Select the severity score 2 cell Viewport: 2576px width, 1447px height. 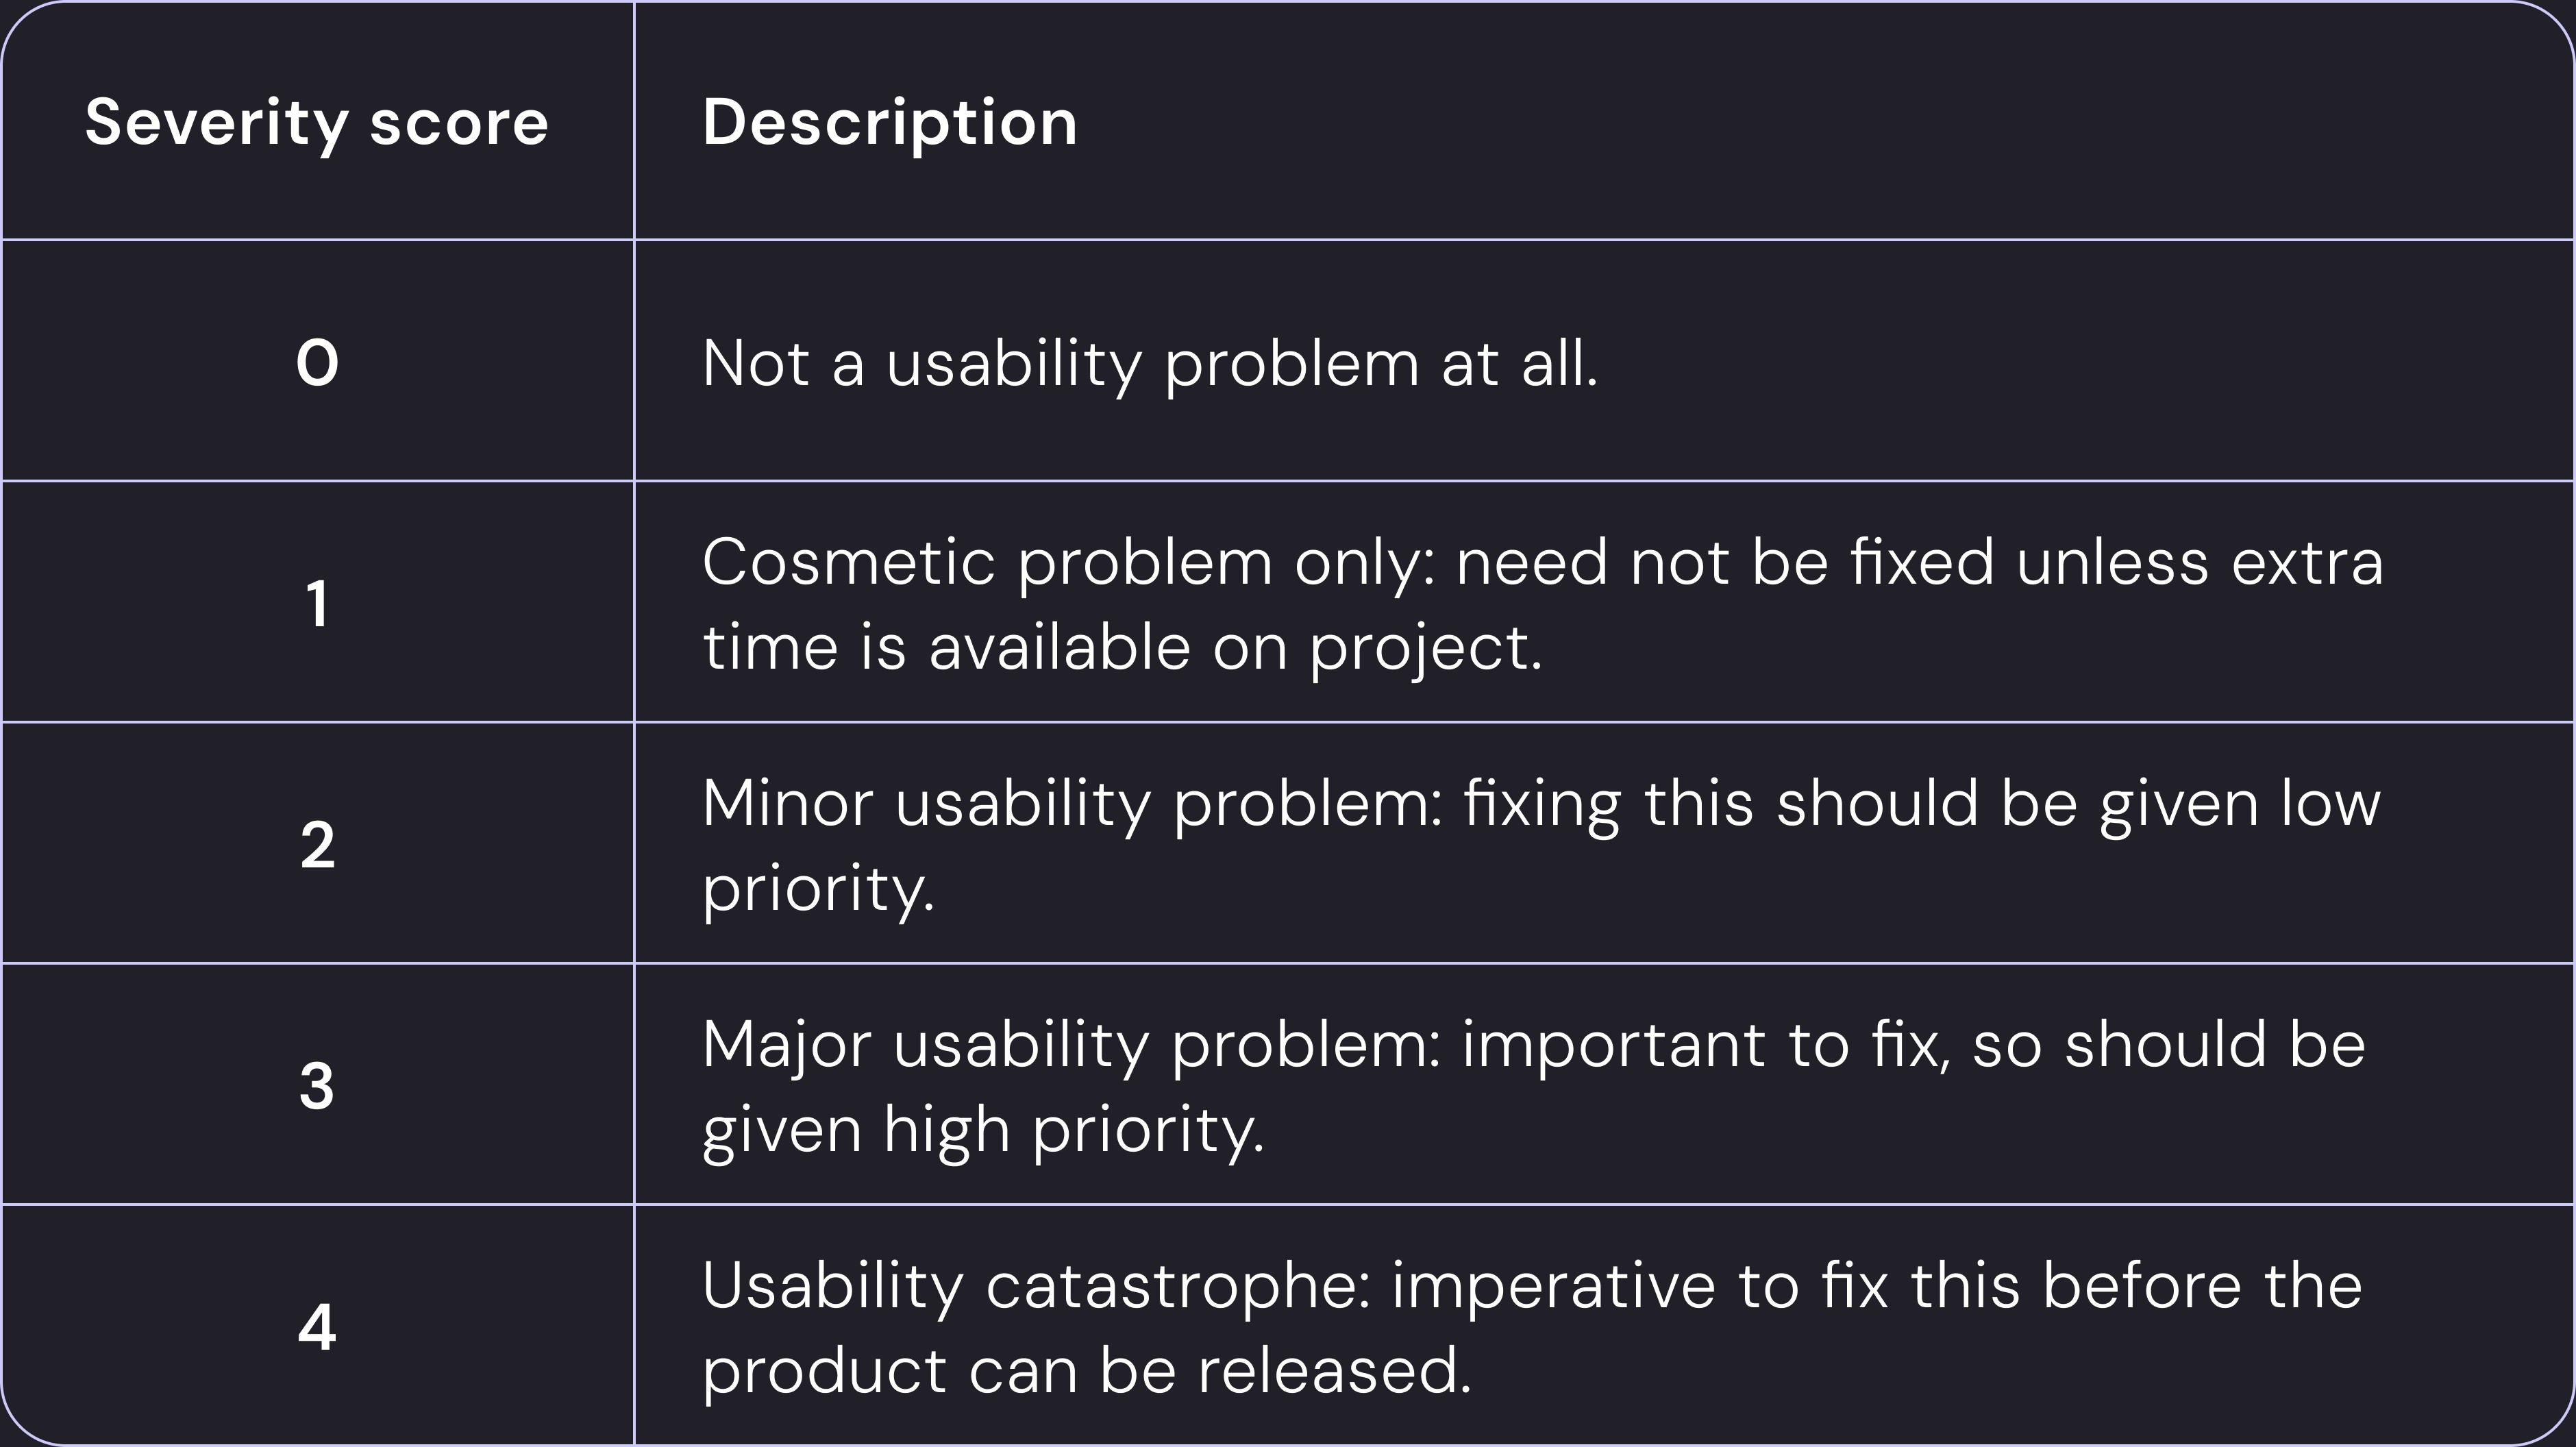tap(317, 845)
